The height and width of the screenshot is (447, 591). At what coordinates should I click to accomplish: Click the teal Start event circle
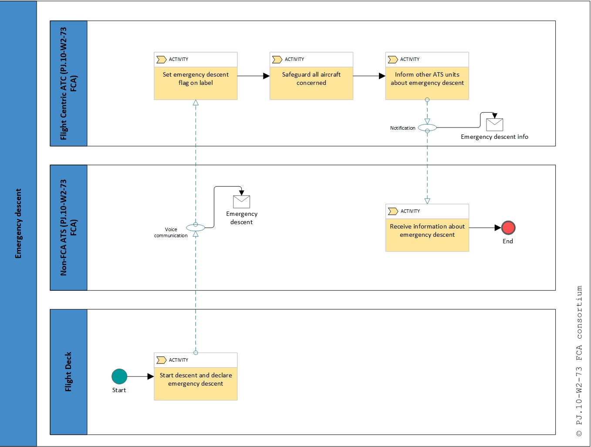119,376
